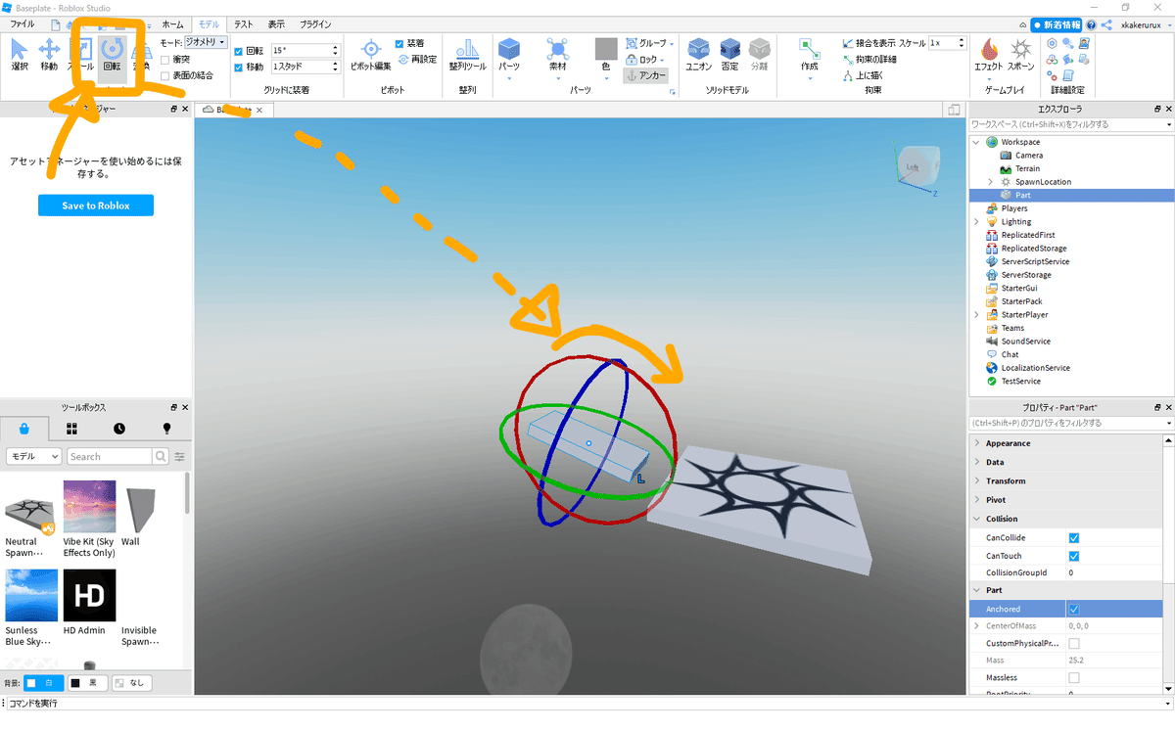Screen dimensions: 1175x730
Task: Set Toolbox background to 白 (white)
Action: click(x=44, y=682)
